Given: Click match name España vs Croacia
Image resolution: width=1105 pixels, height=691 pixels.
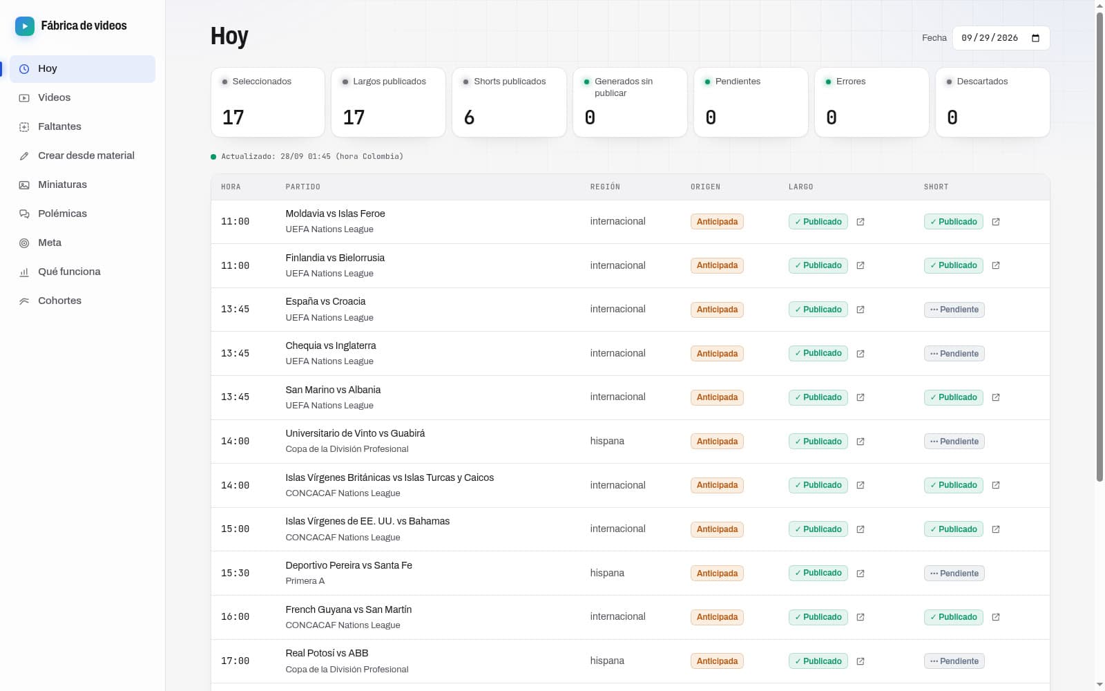Looking at the screenshot, I should coord(325,302).
